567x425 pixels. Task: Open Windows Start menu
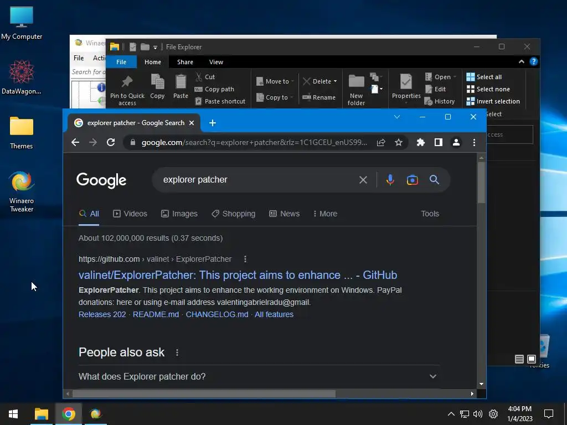click(13, 414)
